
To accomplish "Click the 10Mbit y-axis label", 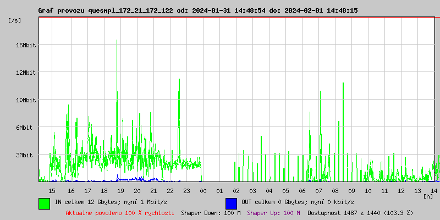I will pos(26,100).
